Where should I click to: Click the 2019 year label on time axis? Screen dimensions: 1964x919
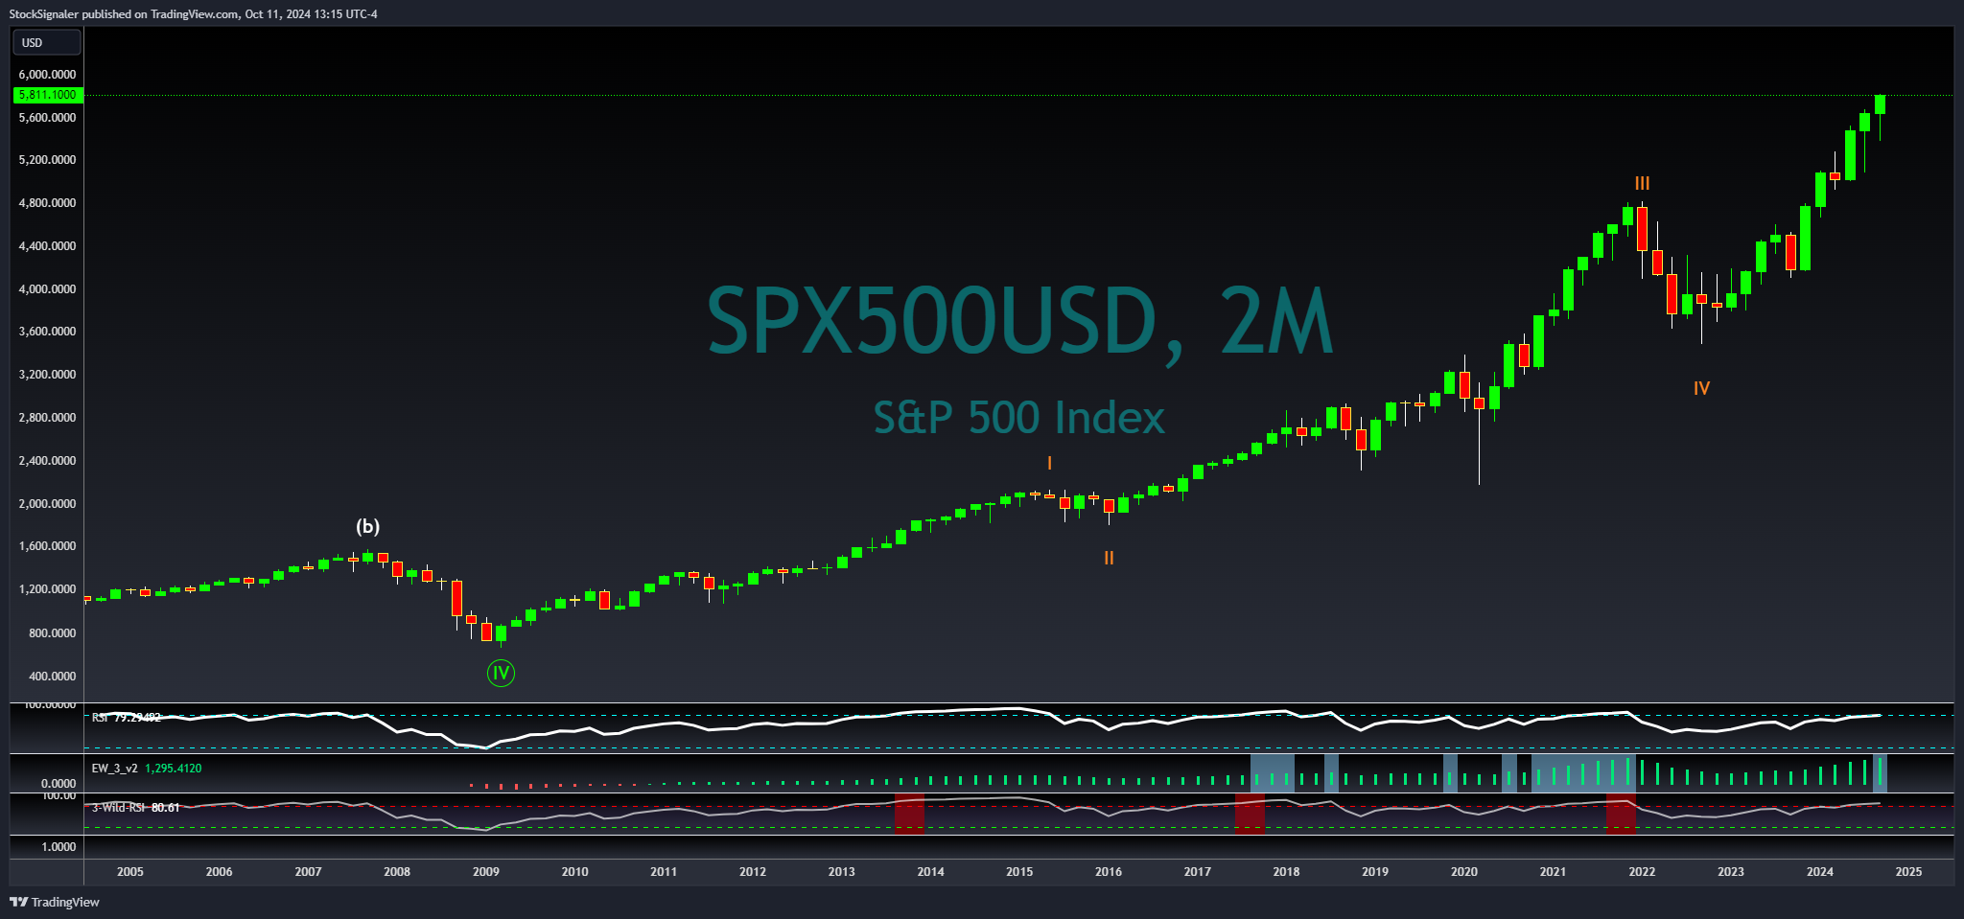point(1375,872)
